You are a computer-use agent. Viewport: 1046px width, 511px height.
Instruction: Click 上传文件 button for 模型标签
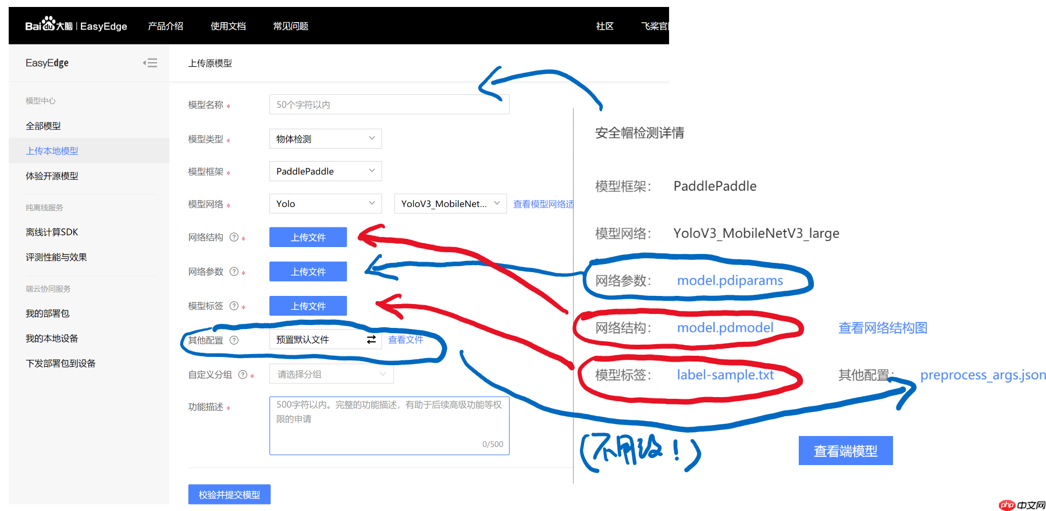(x=308, y=306)
